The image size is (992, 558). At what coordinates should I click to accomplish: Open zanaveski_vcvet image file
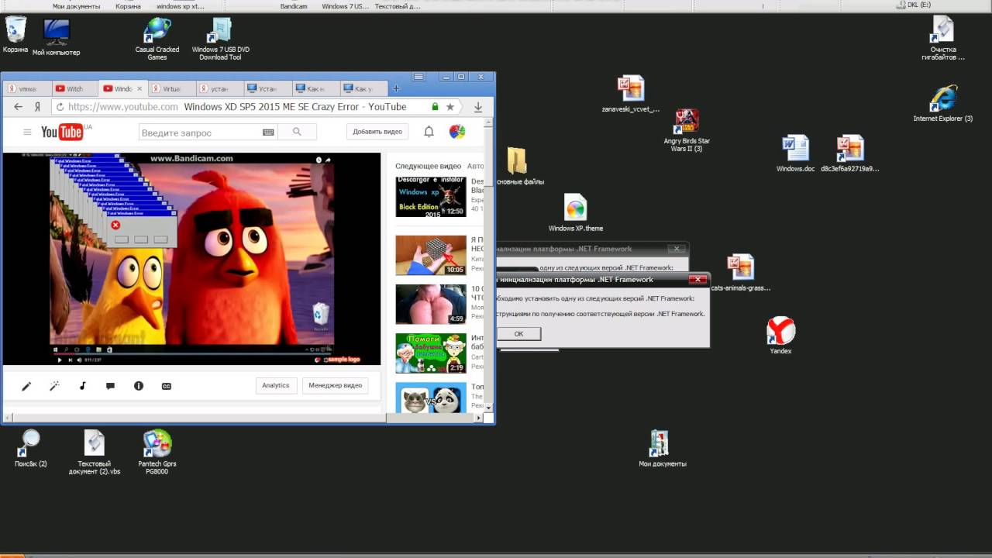point(631,95)
